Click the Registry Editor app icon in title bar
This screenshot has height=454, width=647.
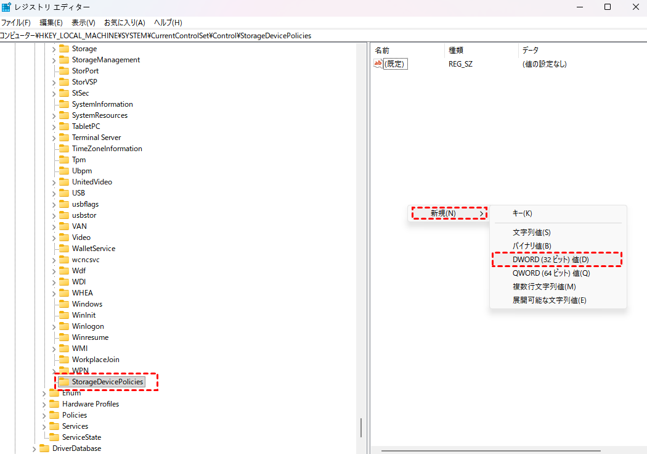point(6,7)
